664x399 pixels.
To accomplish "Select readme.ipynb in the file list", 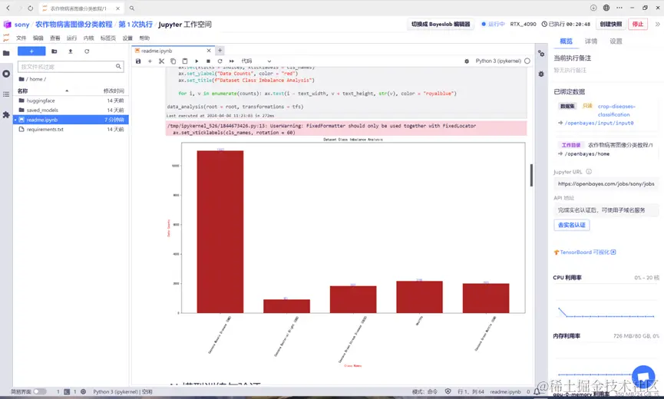I will [71, 120].
